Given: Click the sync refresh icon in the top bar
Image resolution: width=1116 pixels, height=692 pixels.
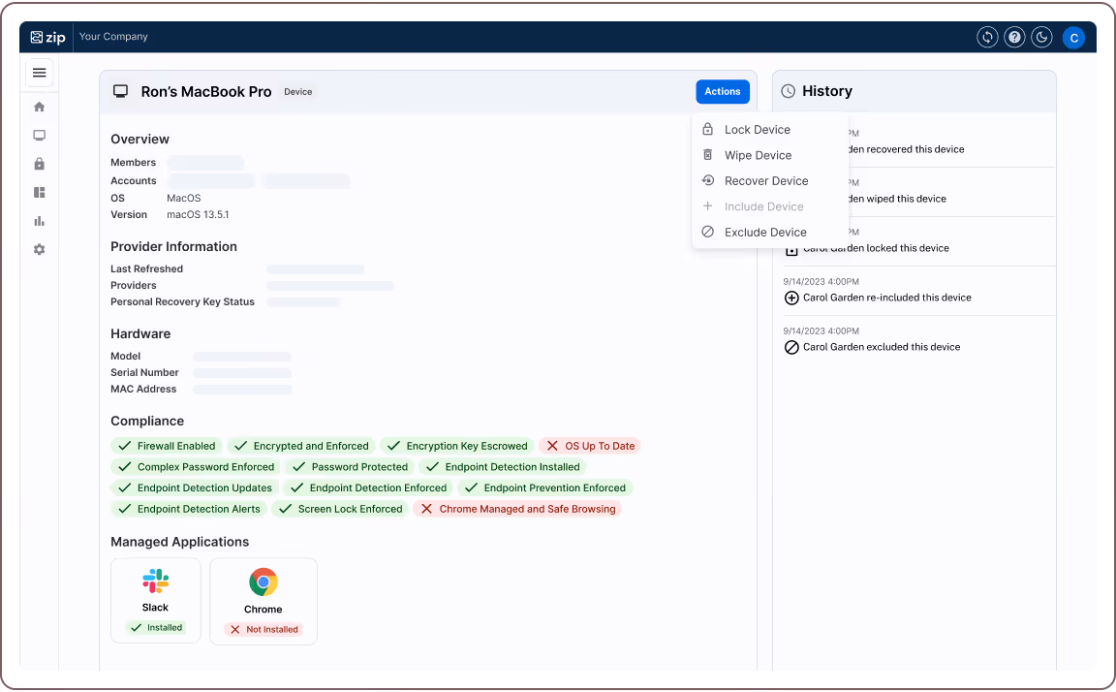Looking at the screenshot, I should (x=986, y=37).
